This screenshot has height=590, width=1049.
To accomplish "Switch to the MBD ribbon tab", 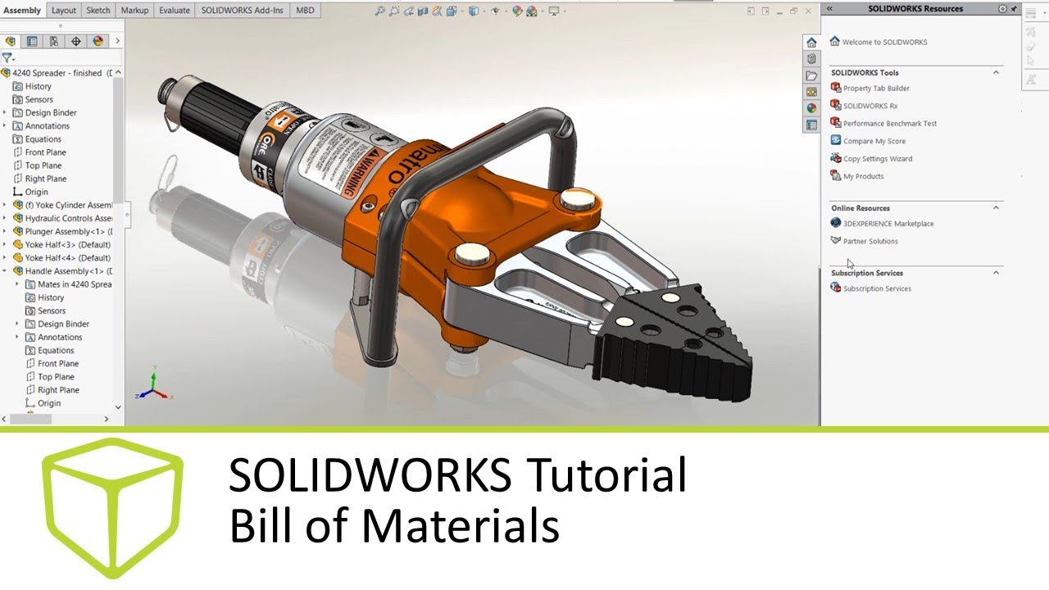I will (305, 11).
